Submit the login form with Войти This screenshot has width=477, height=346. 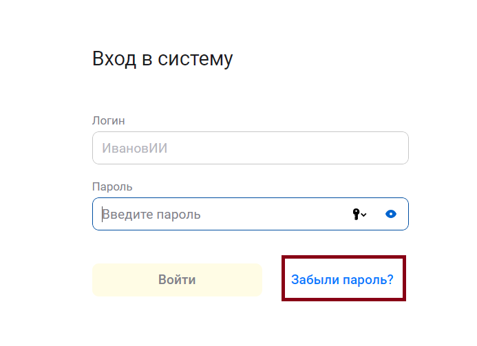tap(177, 280)
